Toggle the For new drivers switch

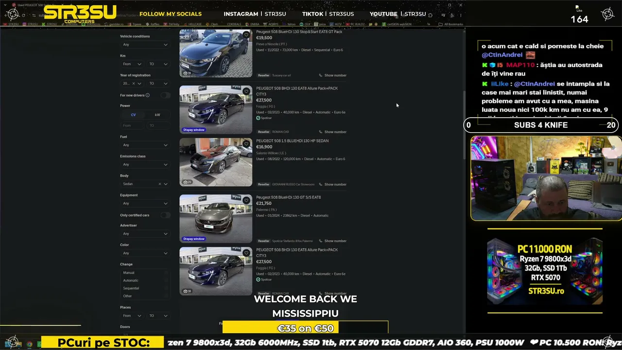point(166,95)
